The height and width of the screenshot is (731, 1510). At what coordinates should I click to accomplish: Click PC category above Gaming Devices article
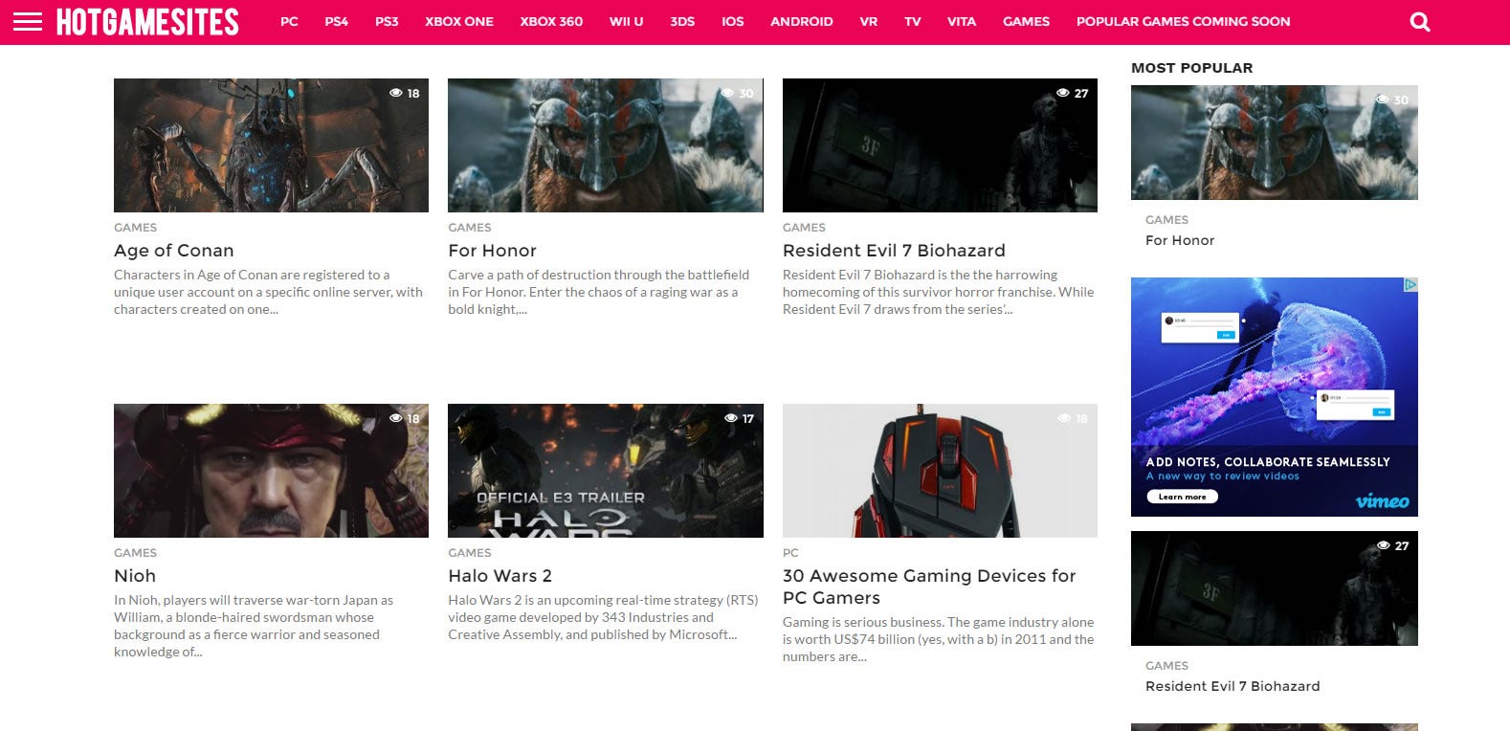[790, 553]
